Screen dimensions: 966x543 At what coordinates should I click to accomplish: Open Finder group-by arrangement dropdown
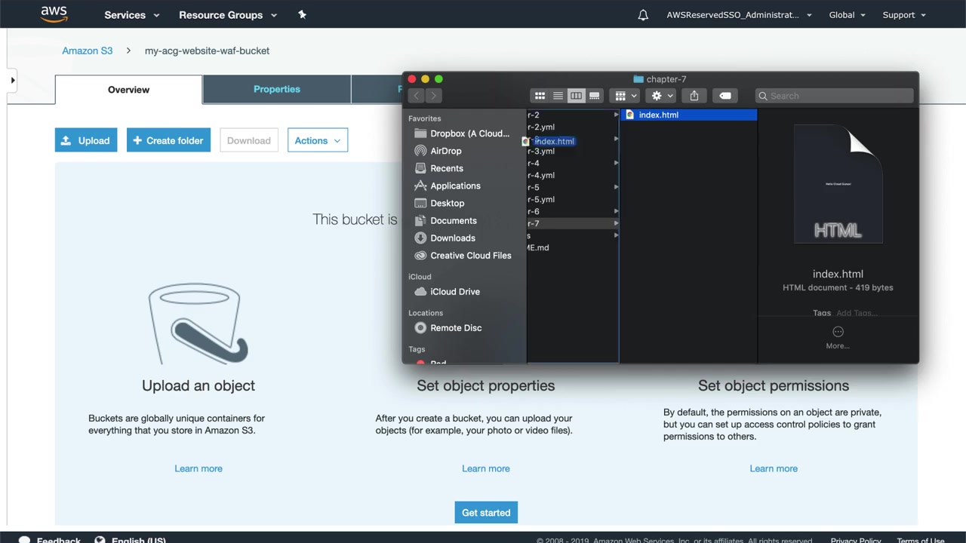(626, 96)
